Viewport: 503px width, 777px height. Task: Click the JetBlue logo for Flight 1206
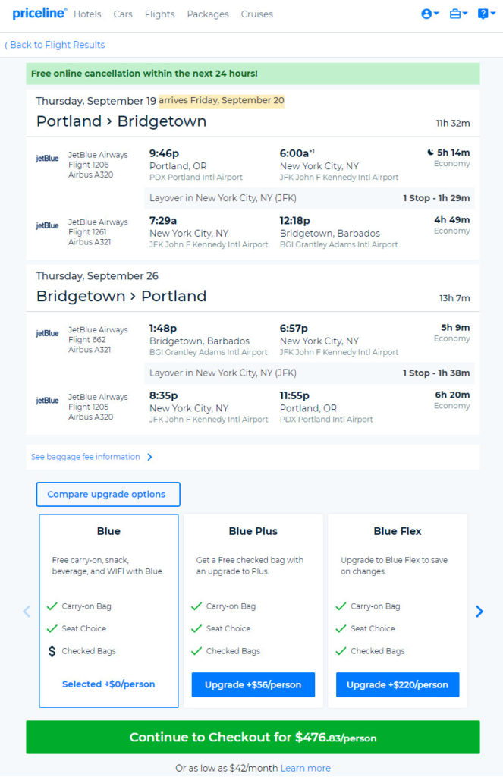click(47, 159)
